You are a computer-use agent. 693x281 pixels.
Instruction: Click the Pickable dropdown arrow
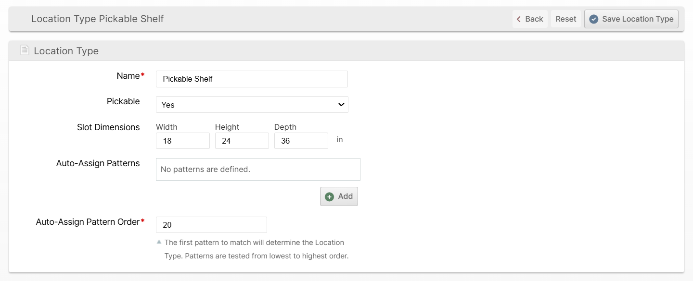(x=341, y=105)
